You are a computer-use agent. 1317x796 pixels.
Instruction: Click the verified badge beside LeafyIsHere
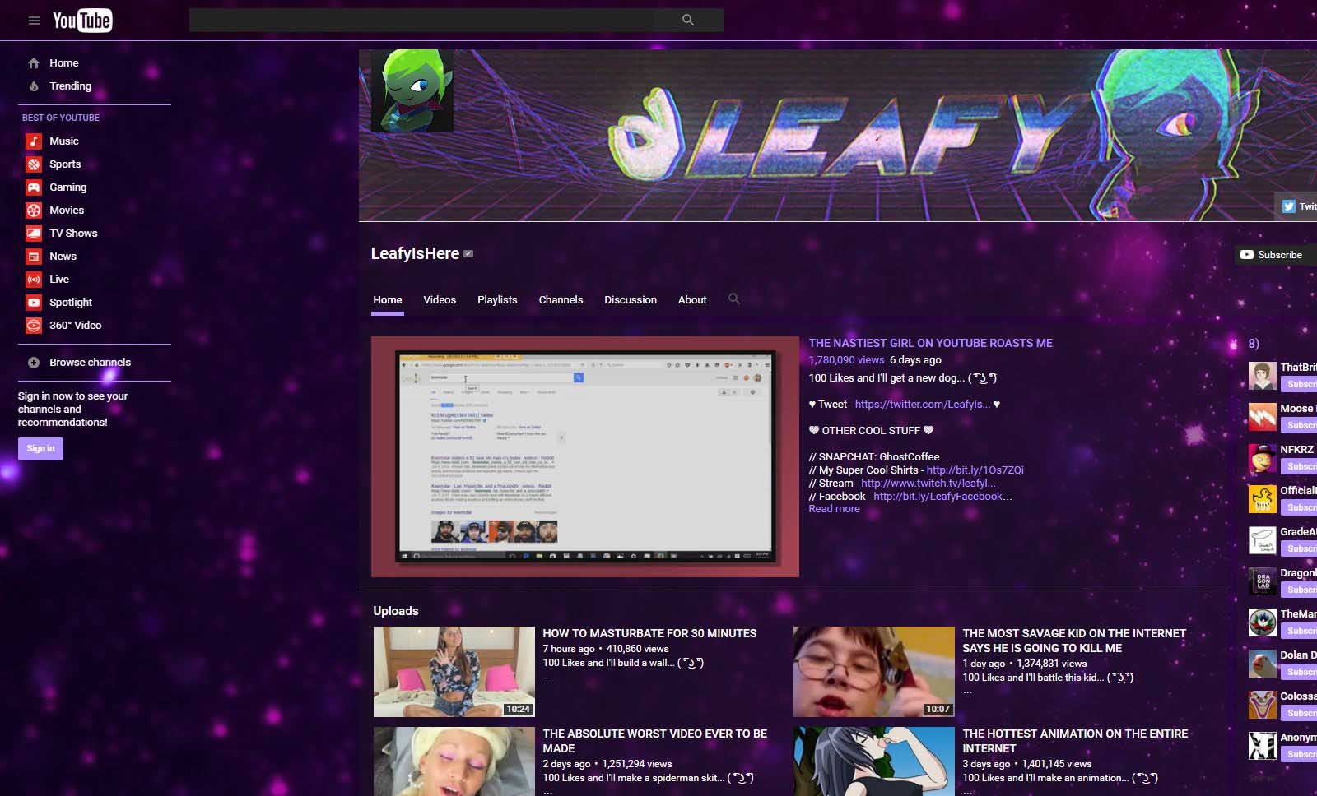click(x=468, y=254)
